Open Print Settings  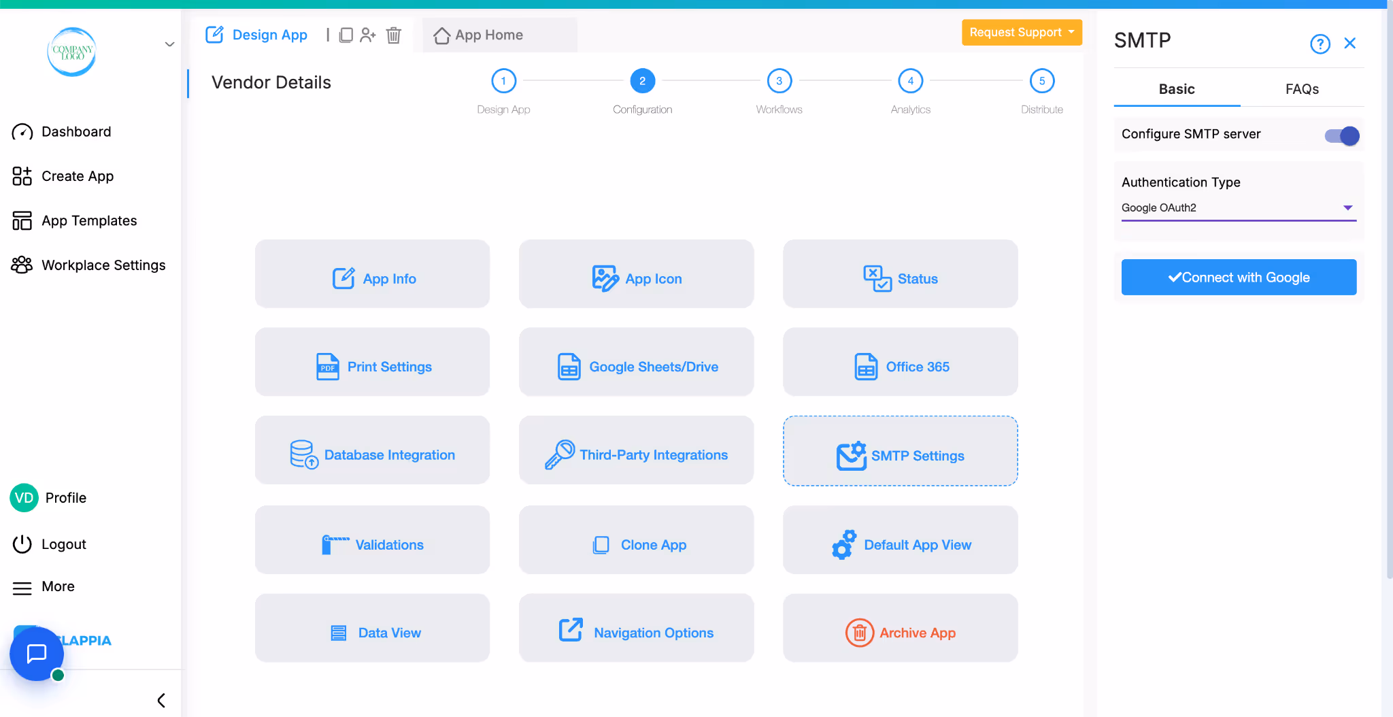372,362
